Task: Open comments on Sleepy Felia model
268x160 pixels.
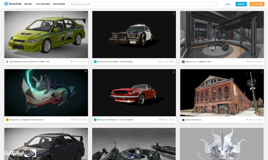Action: (x=78, y=120)
